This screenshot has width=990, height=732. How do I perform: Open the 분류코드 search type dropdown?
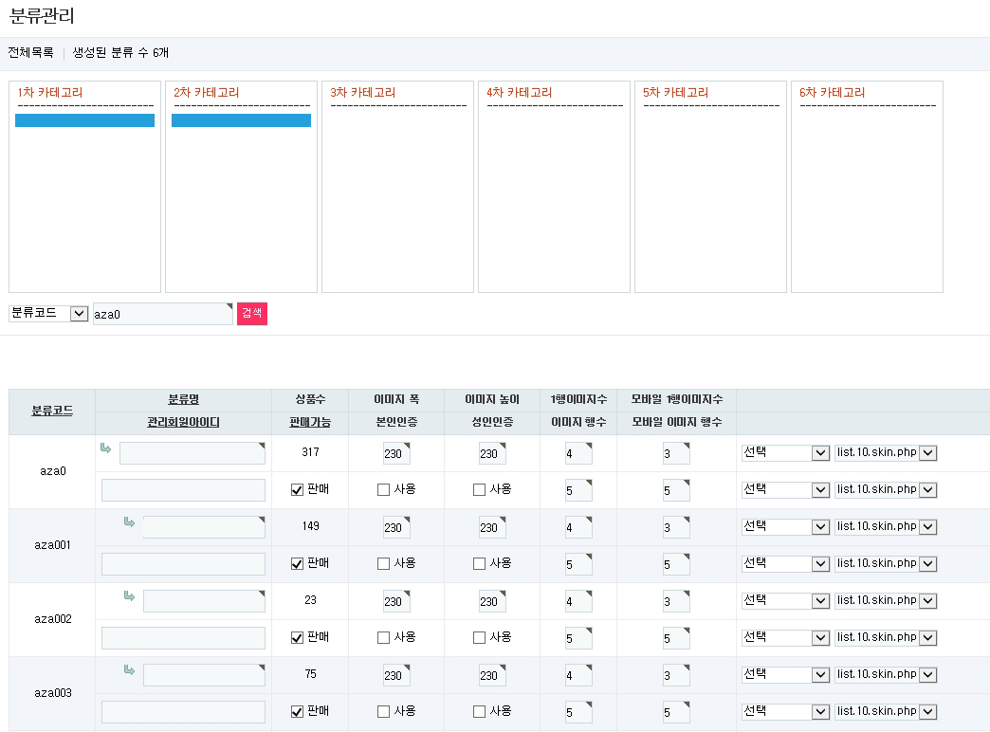[48, 314]
